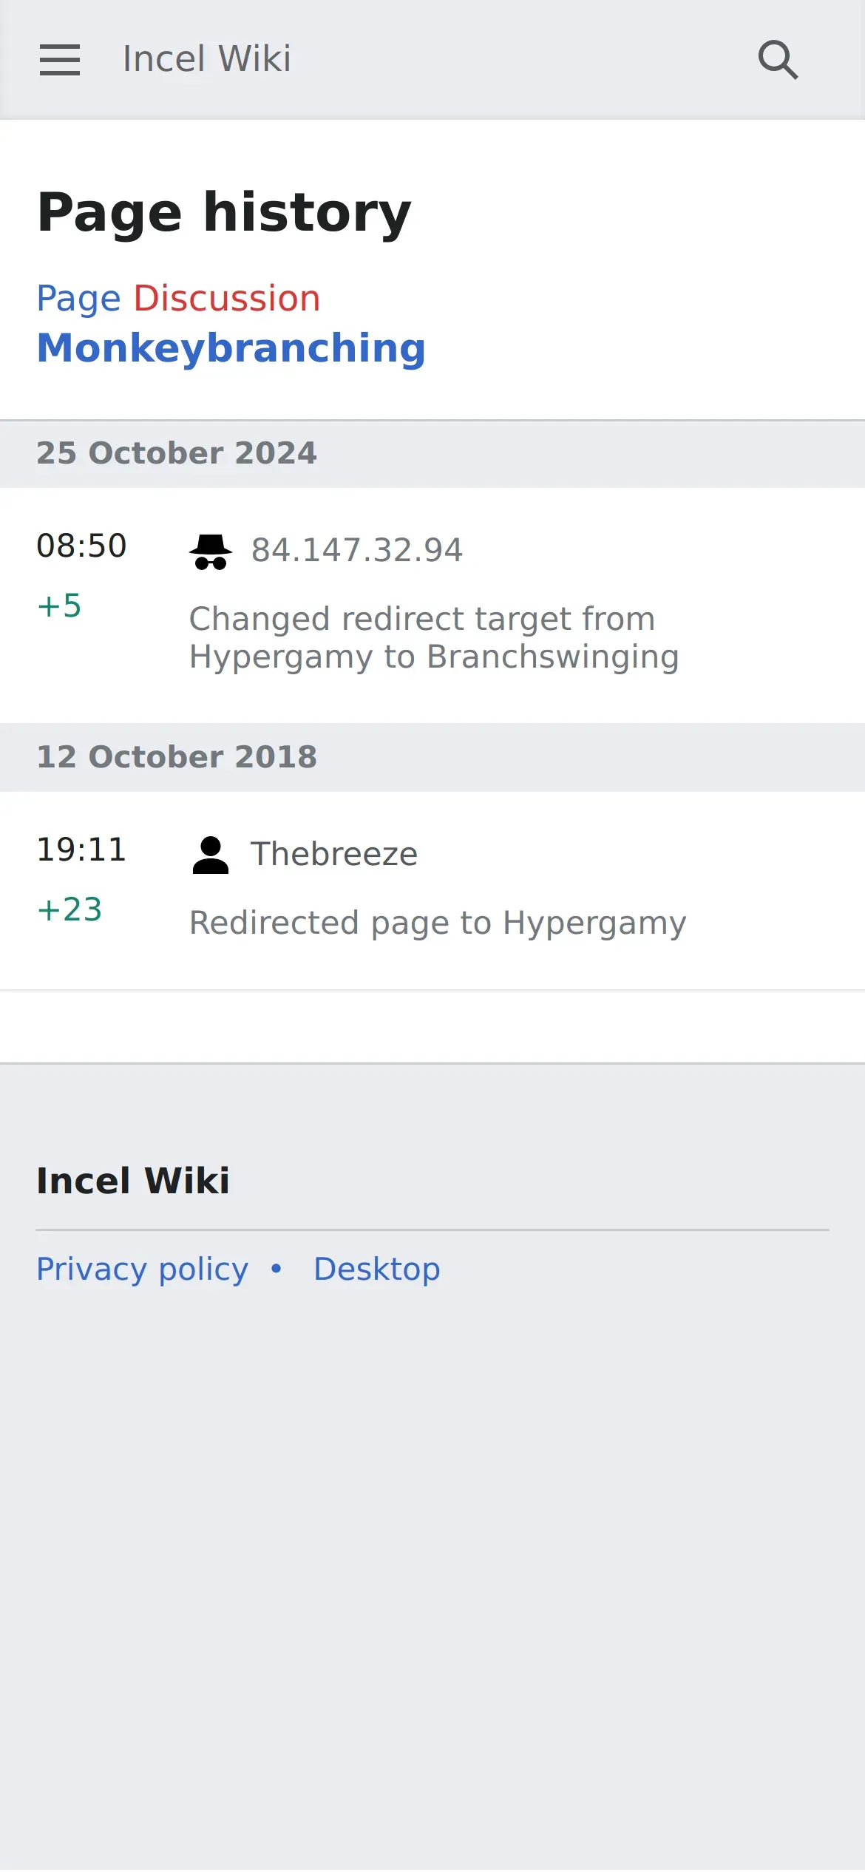865x1872 pixels.
Task: Click the 25 October 2024 date header
Action: coord(177,453)
